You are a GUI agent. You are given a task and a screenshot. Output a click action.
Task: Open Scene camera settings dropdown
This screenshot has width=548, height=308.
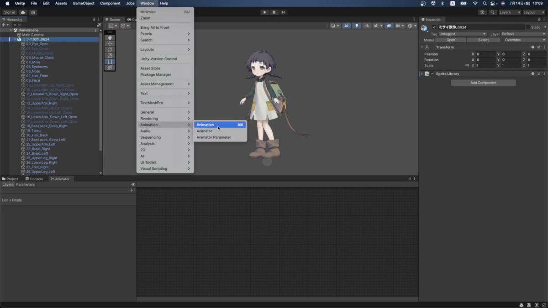coord(400,26)
